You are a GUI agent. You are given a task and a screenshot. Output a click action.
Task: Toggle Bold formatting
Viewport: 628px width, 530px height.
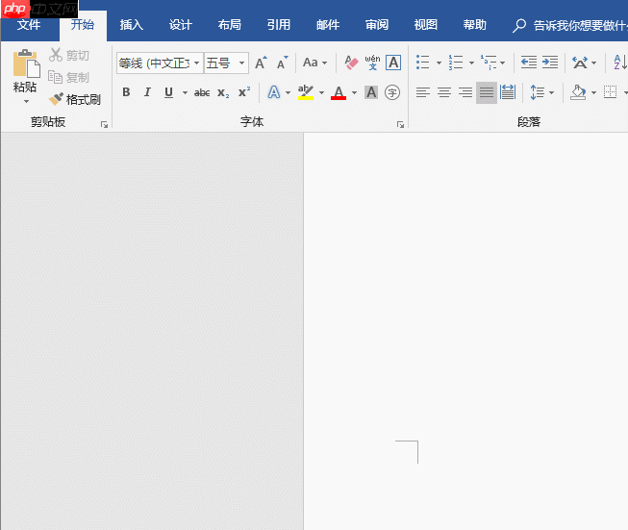[x=126, y=92]
